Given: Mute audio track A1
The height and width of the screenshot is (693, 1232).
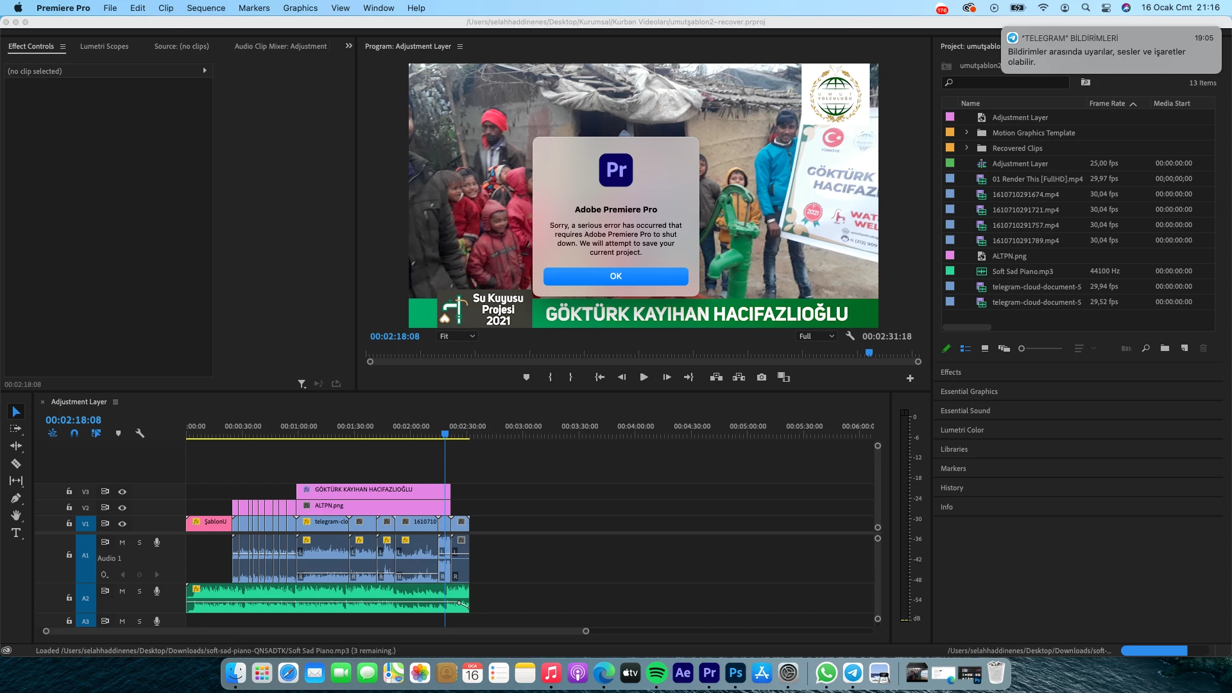Looking at the screenshot, I should 122,542.
